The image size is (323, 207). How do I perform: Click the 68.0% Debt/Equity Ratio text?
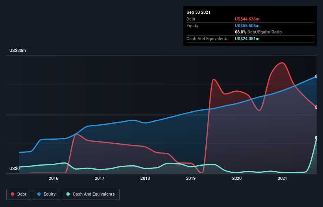coord(258,32)
